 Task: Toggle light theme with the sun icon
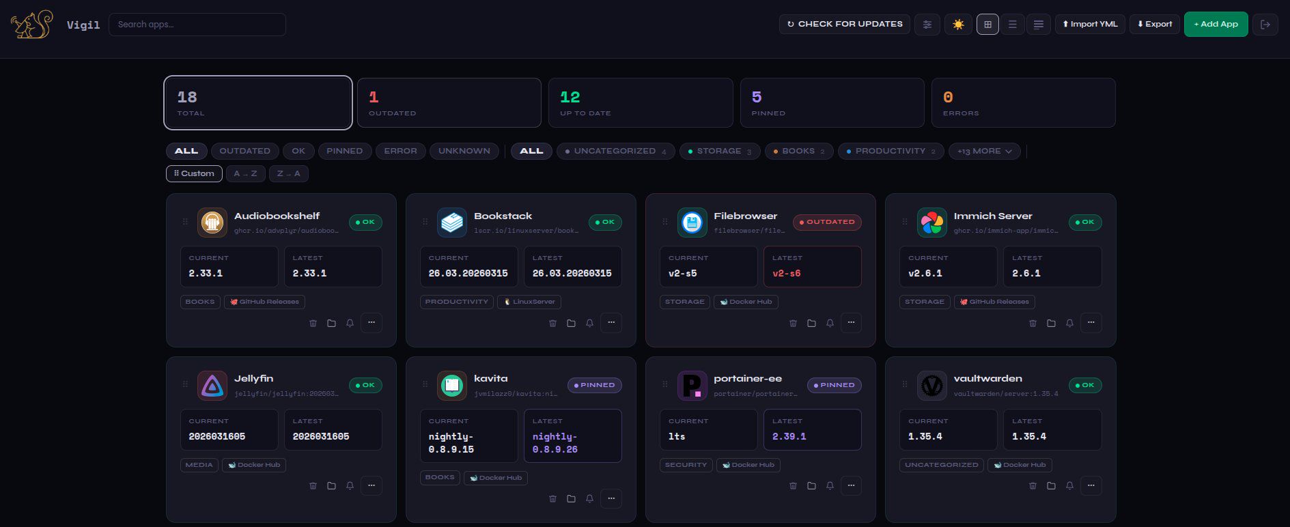pos(958,25)
